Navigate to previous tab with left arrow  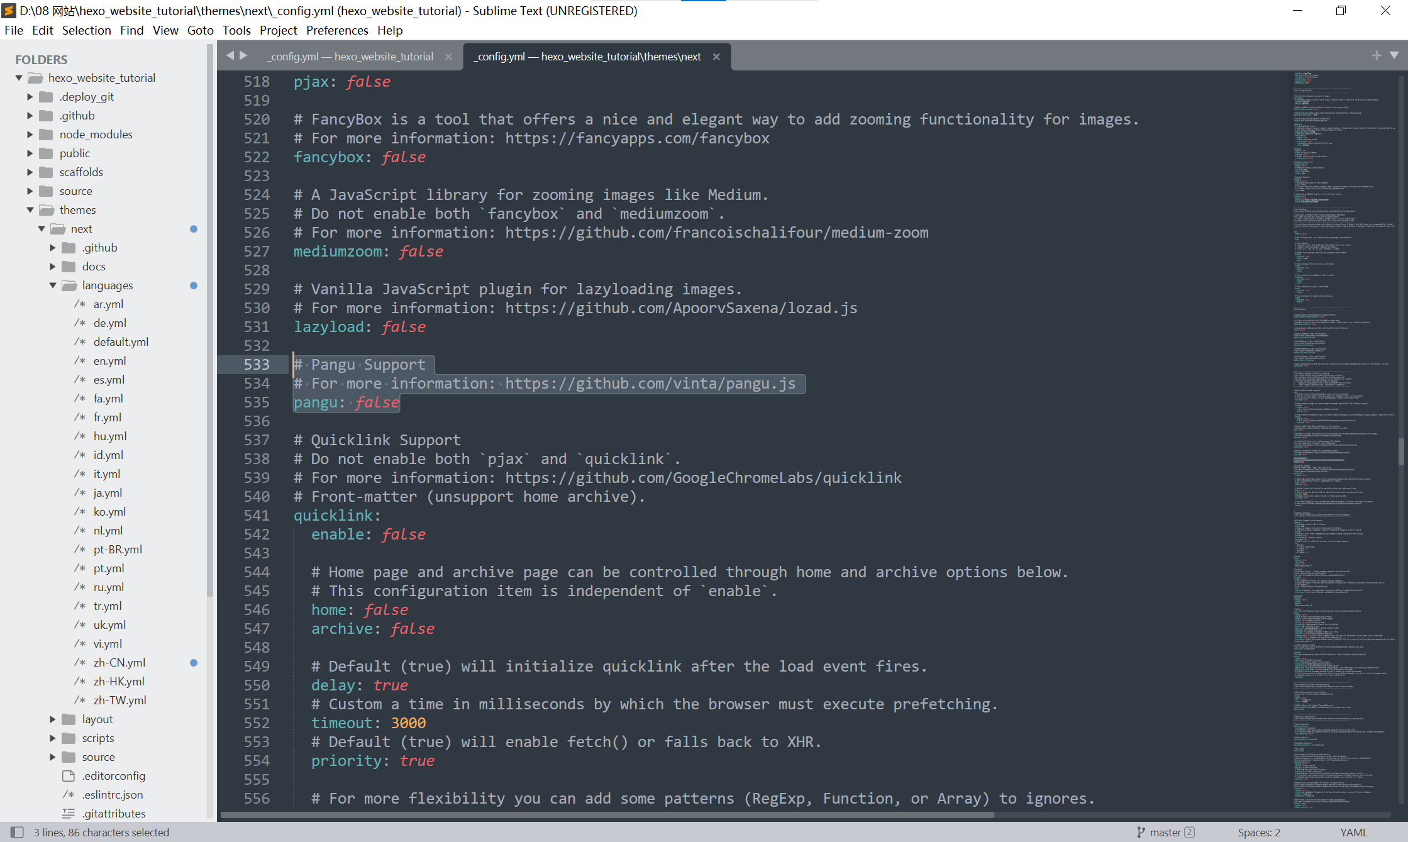230,55
